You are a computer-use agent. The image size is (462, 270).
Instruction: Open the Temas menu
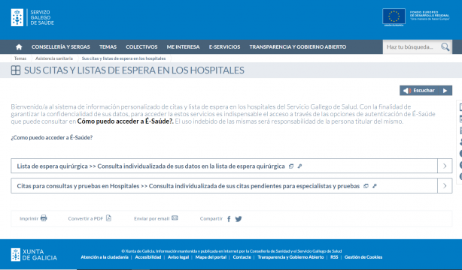pyautogui.click(x=108, y=47)
